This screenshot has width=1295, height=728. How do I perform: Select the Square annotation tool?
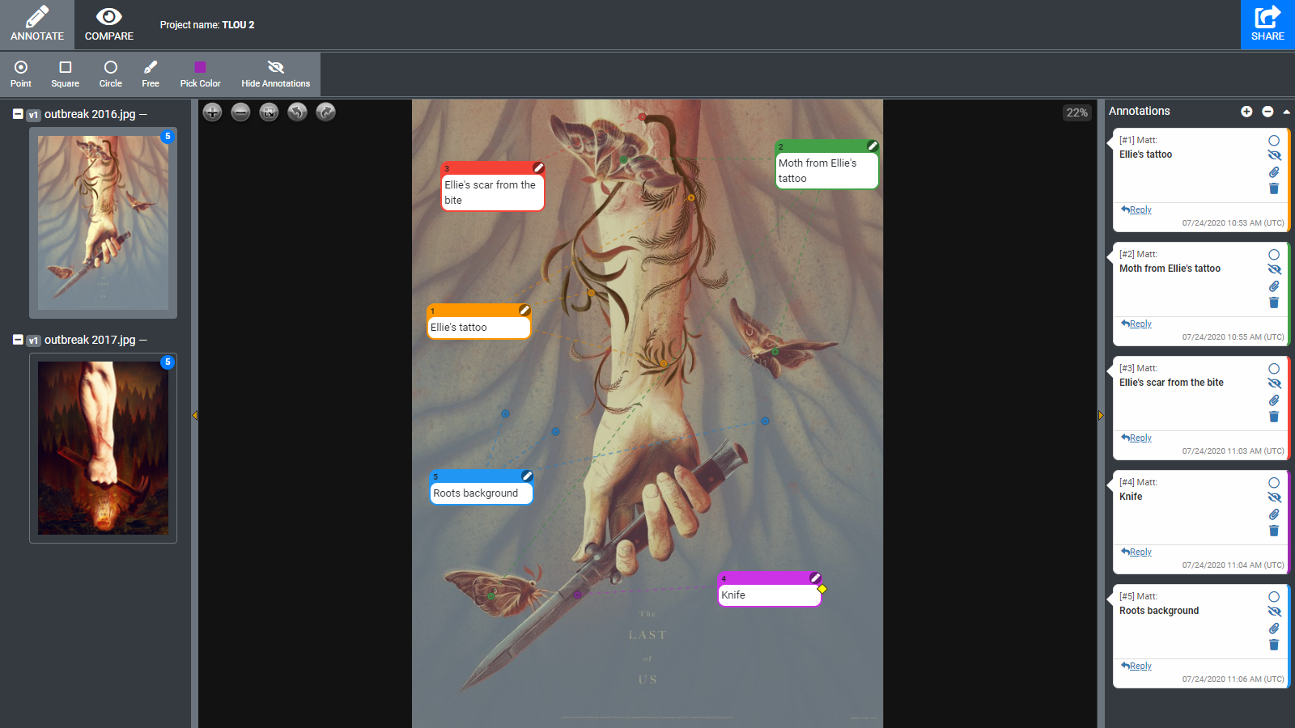[66, 74]
